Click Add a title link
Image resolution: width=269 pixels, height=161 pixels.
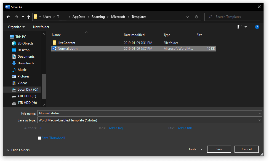click(185, 128)
